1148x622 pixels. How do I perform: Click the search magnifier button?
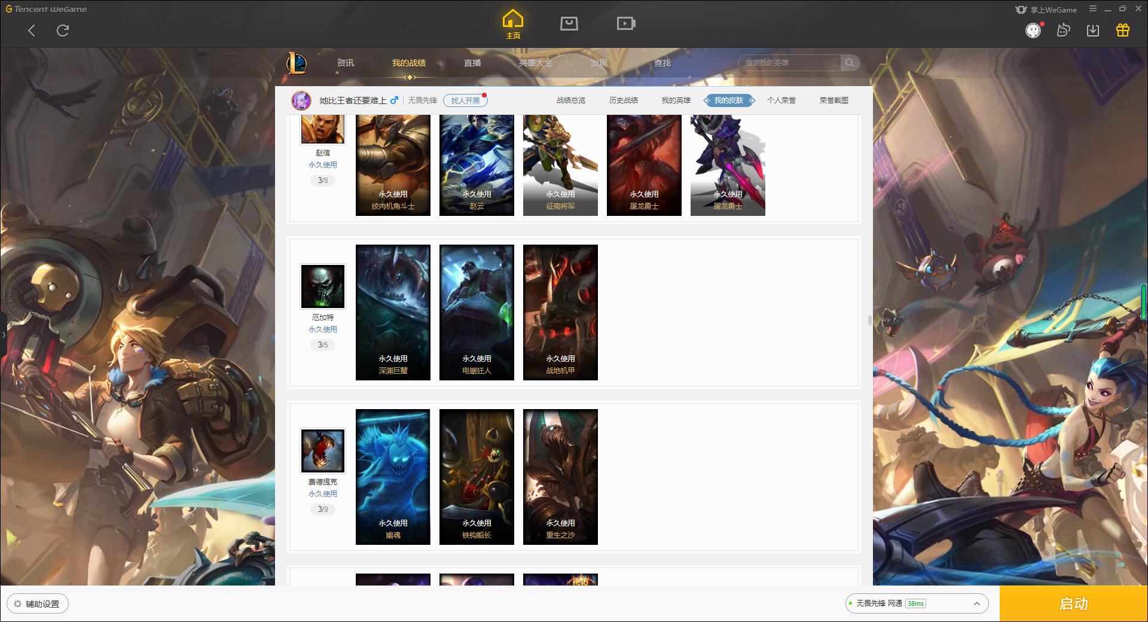pyautogui.click(x=850, y=63)
